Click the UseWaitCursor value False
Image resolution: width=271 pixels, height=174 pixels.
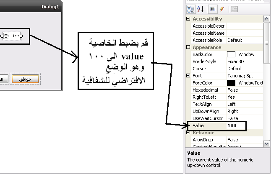(233, 118)
